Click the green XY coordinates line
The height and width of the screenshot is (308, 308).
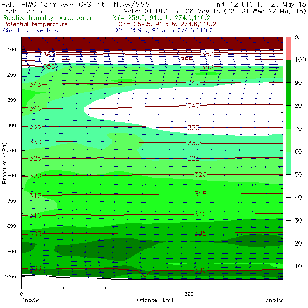pos(161,18)
